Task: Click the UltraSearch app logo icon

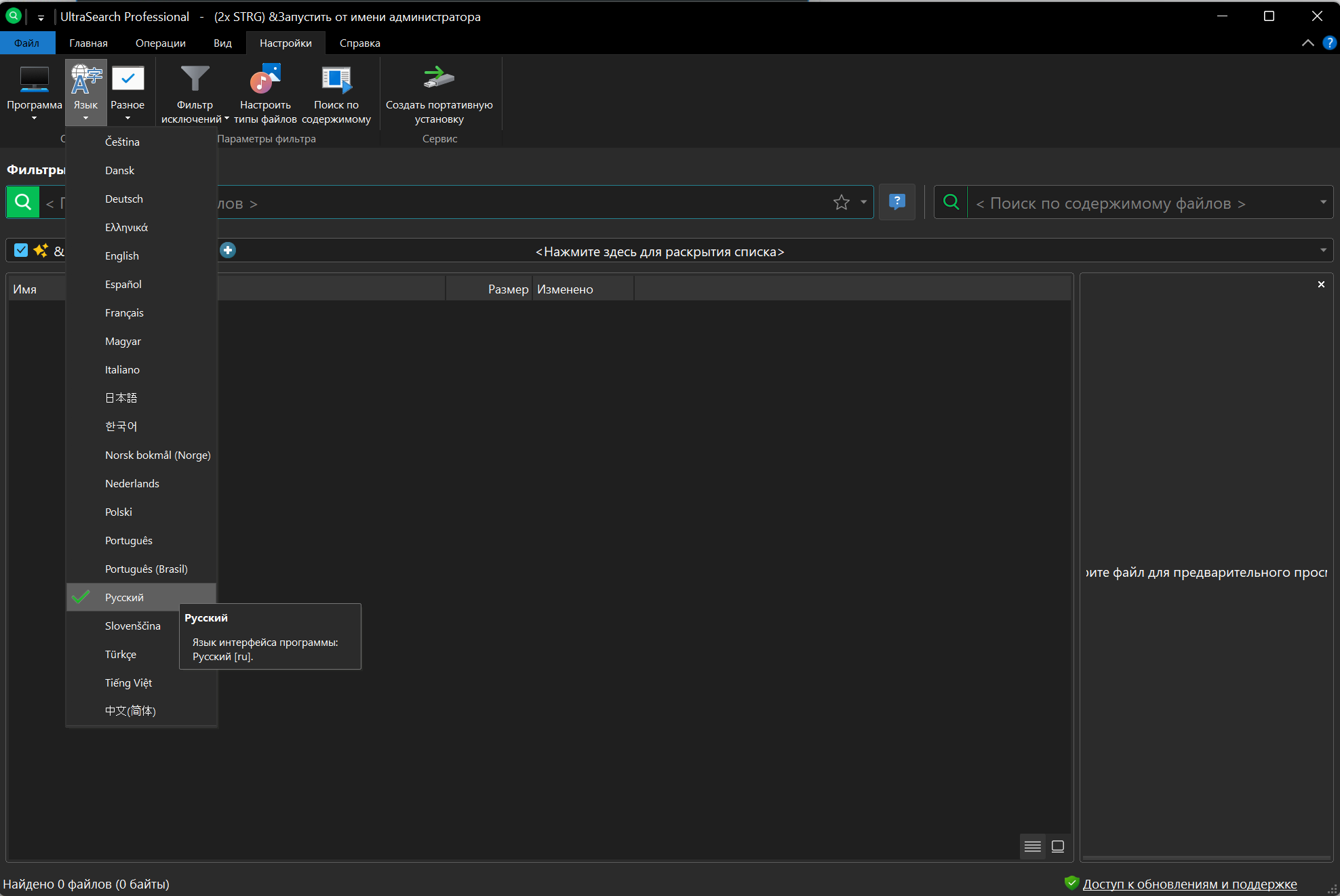Action: [14, 16]
